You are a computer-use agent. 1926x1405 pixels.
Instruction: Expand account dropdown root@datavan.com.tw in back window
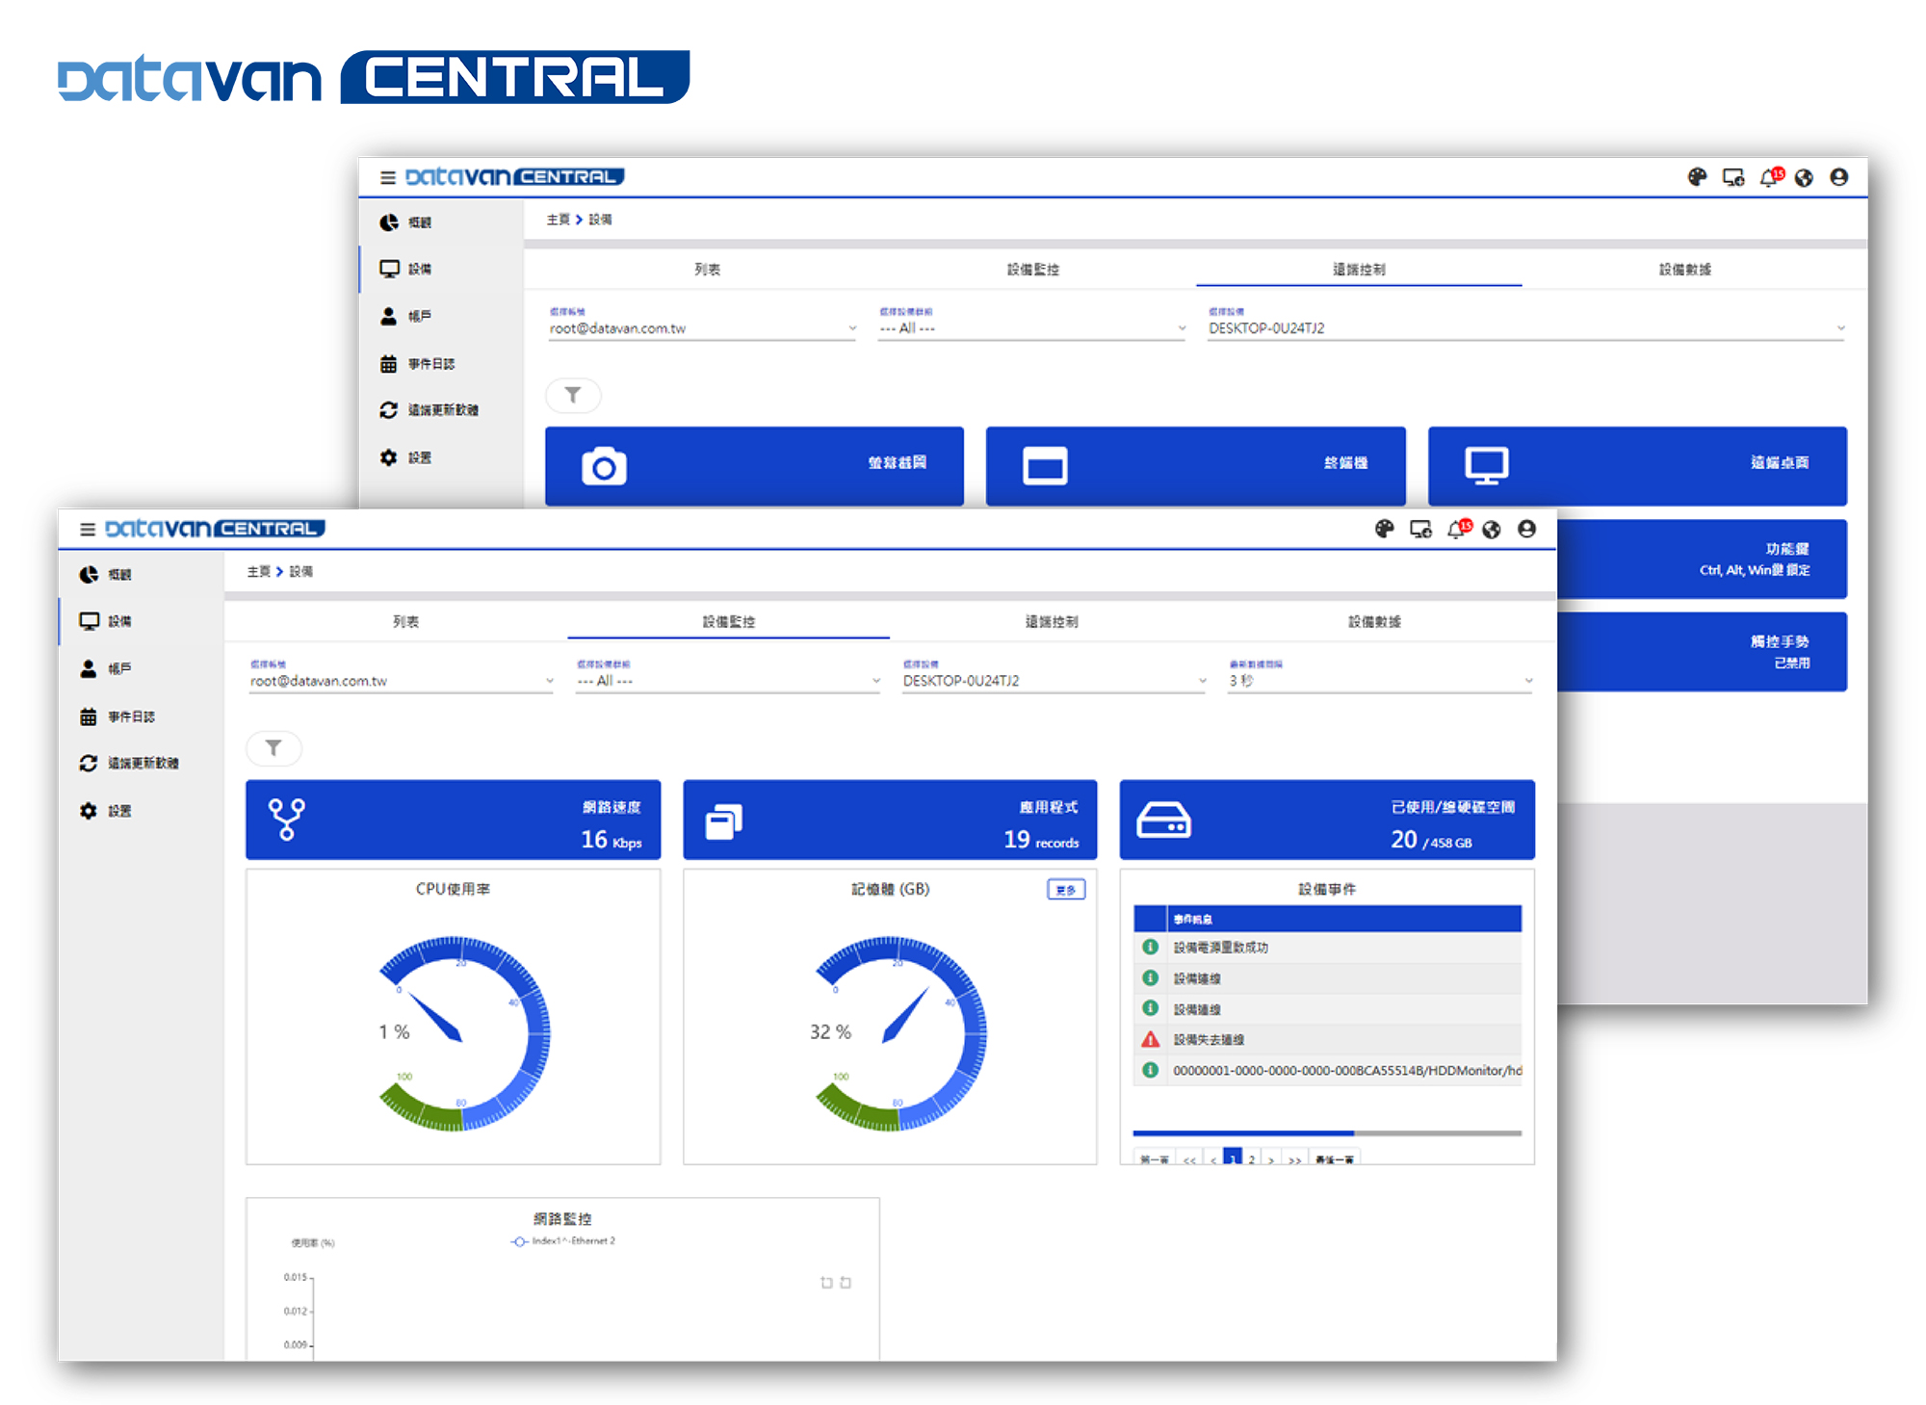[x=703, y=328]
